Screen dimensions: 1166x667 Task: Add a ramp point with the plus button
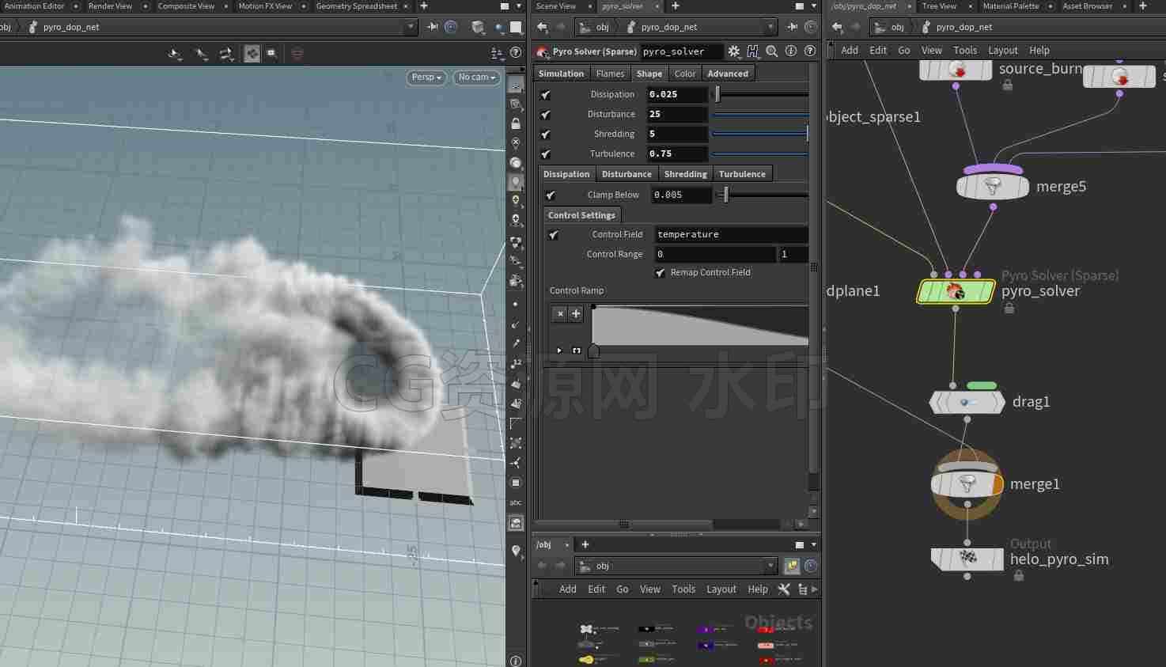(576, 314)
